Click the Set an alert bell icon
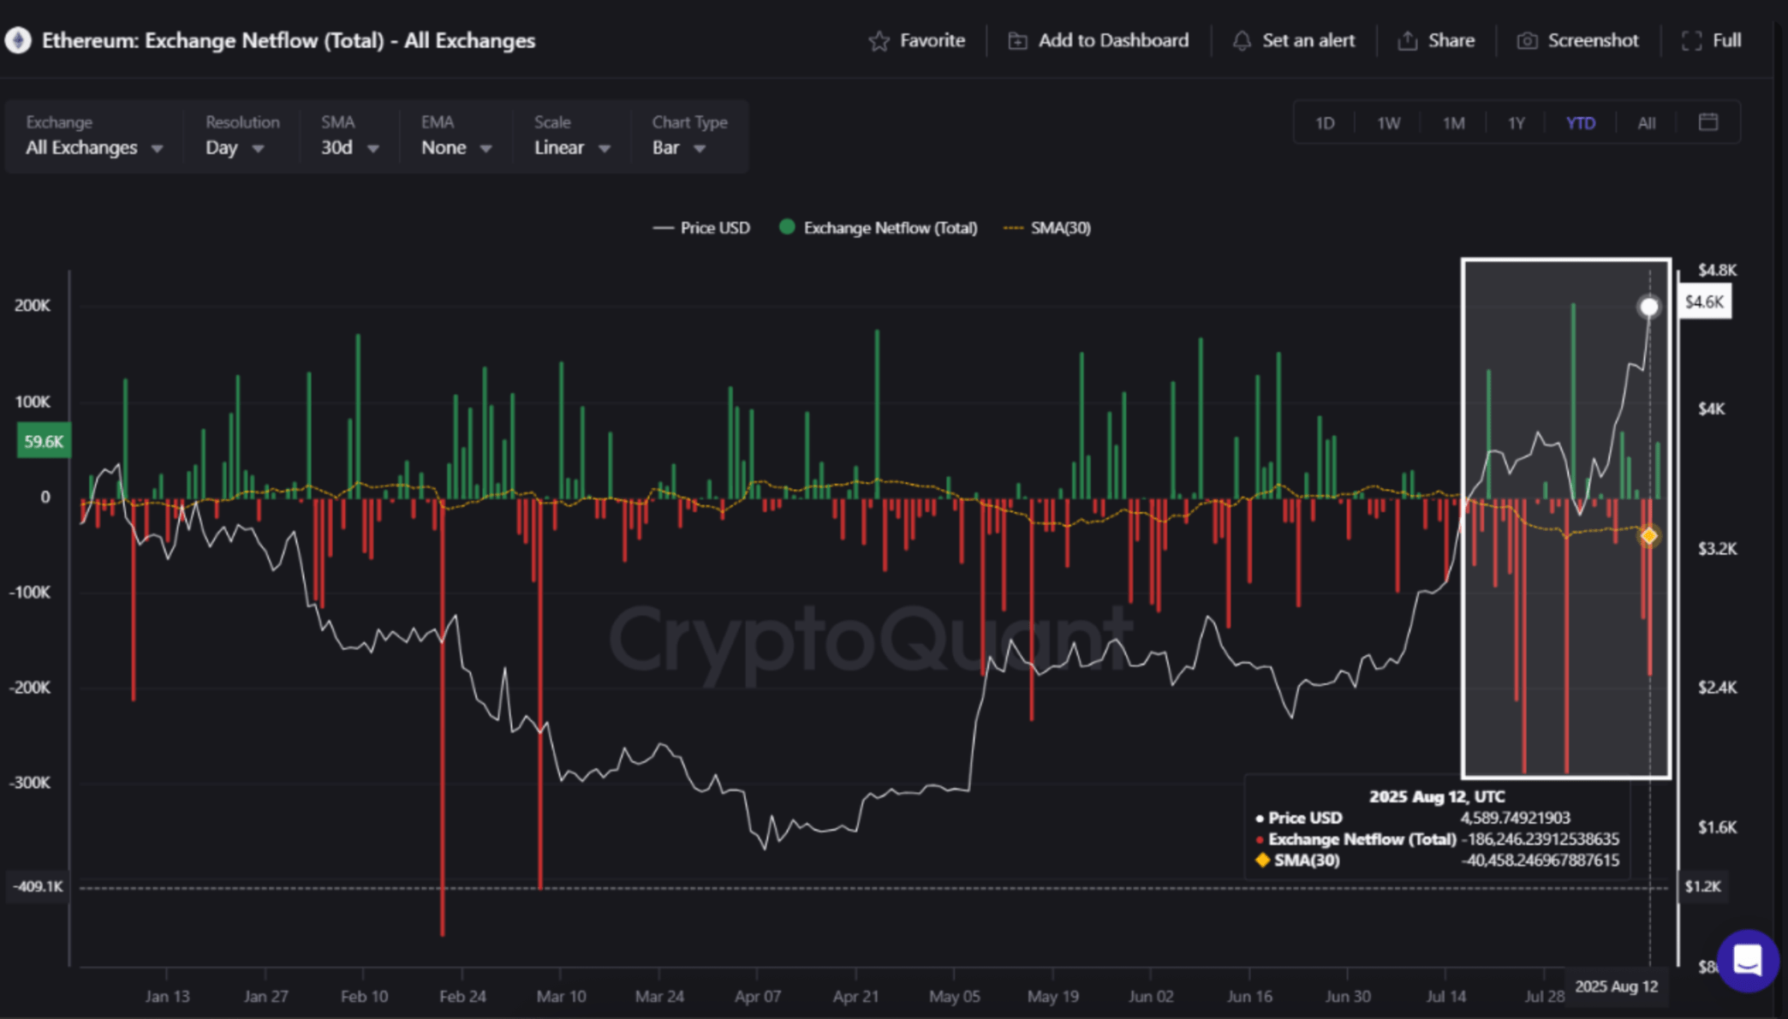Viewport: 1788px width, 1019px height. [1242, 40]
